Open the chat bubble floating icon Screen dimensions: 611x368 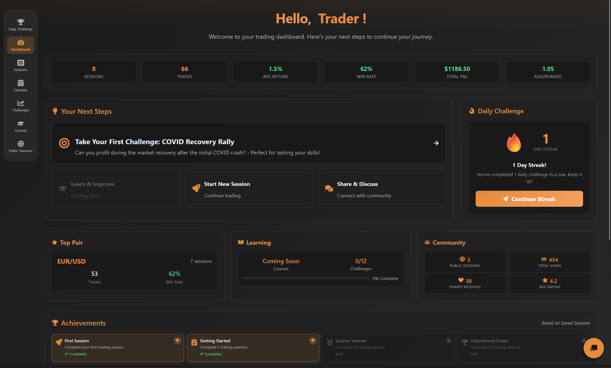pos(594,348)
